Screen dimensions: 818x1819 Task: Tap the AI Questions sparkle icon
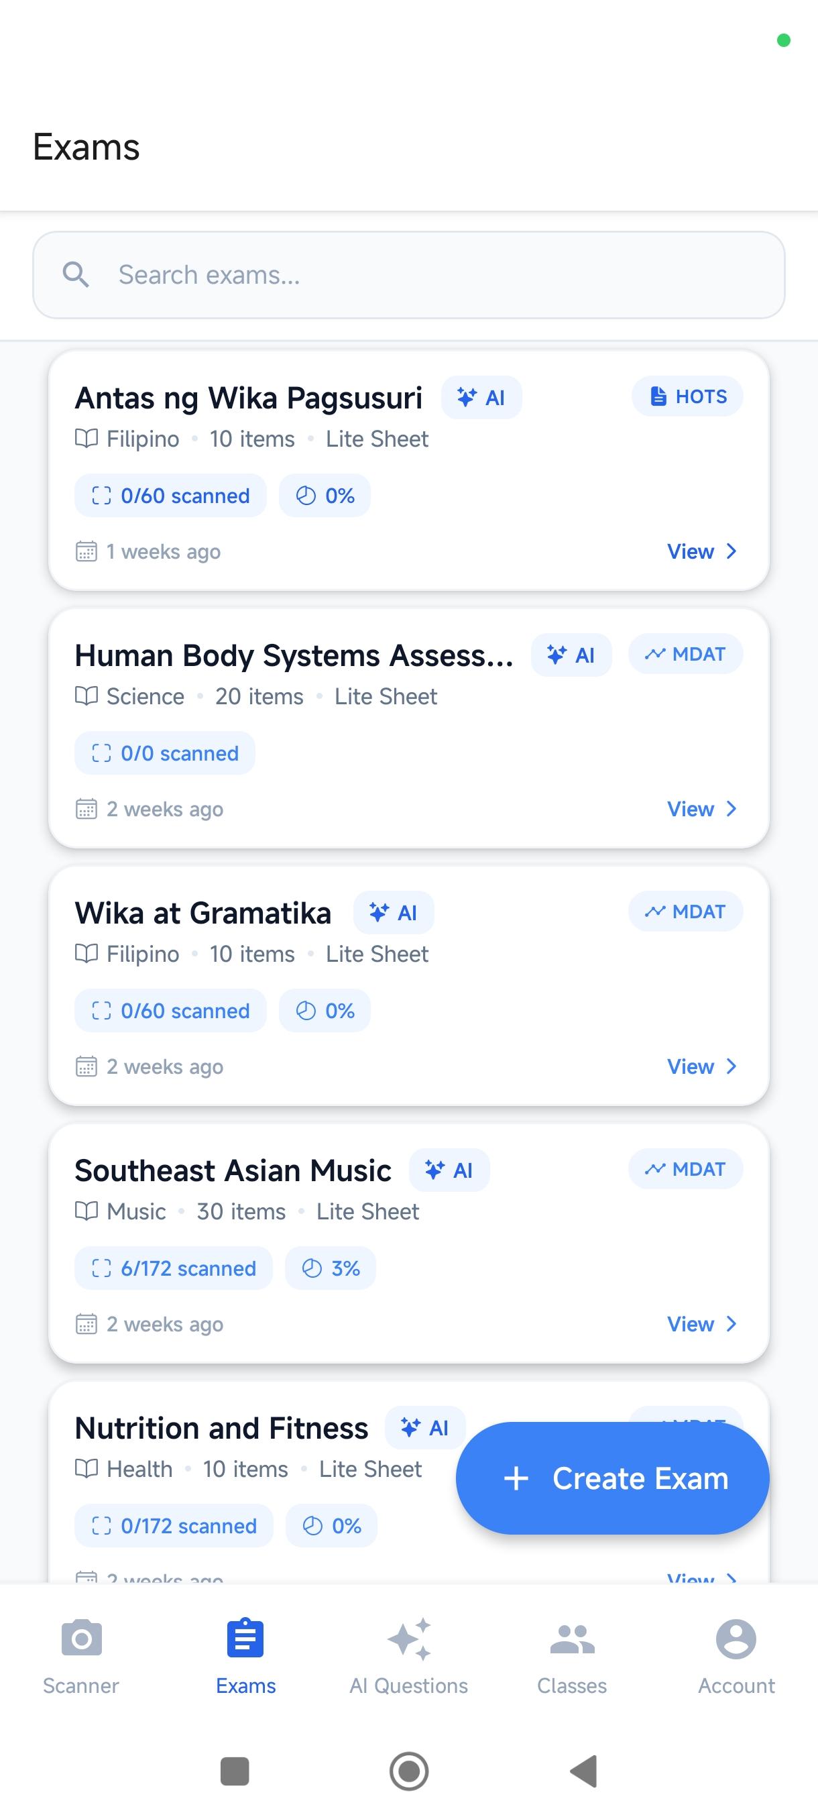[408, 1639]
